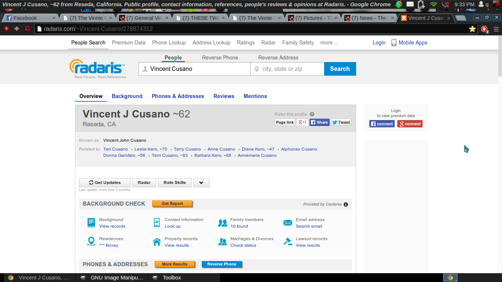Open the Background profile tab
502x282 pixels.
coord(127,96)
